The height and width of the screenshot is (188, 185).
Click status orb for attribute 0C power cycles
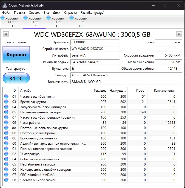click(6, 138)
